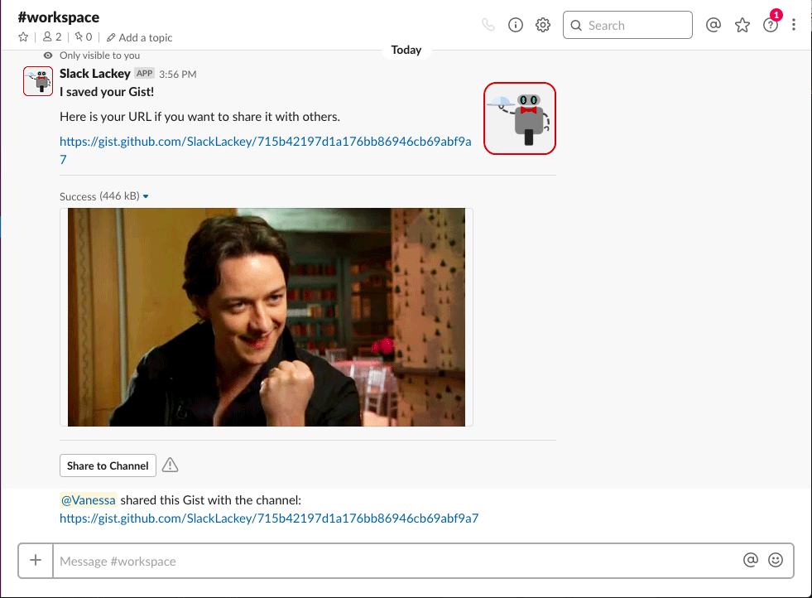Screen dimensions: 812x598
Task: Star the #workspace channel
Action: 23,36
